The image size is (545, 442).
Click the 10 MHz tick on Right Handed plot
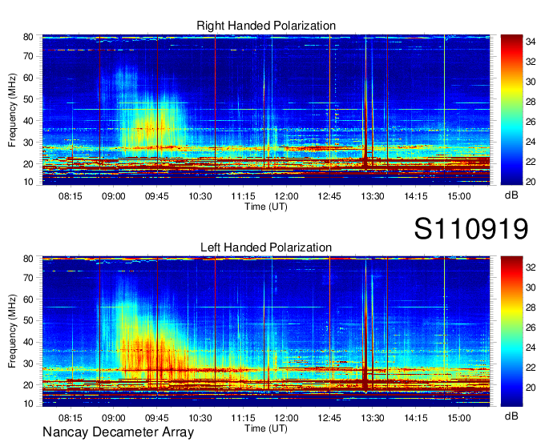click(29, 182)
